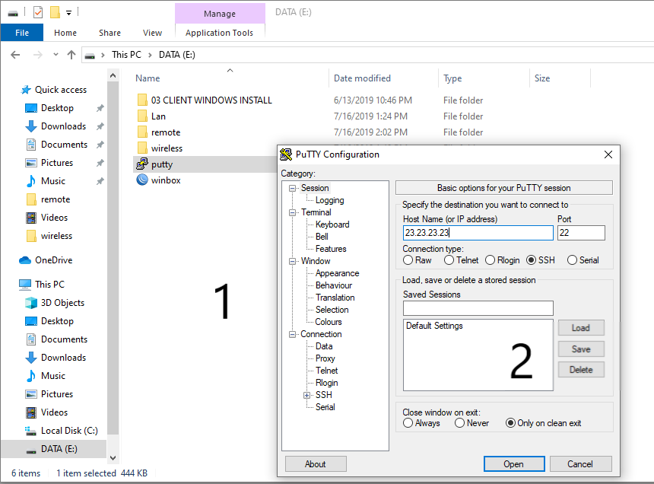Select Proxy in the category tree
Viewport: 654px width, 484px height.
click(x=325, y=358)
